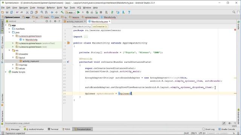Click the Synchronize toolbar icon
241x135 pixels.
coord(12,12)
